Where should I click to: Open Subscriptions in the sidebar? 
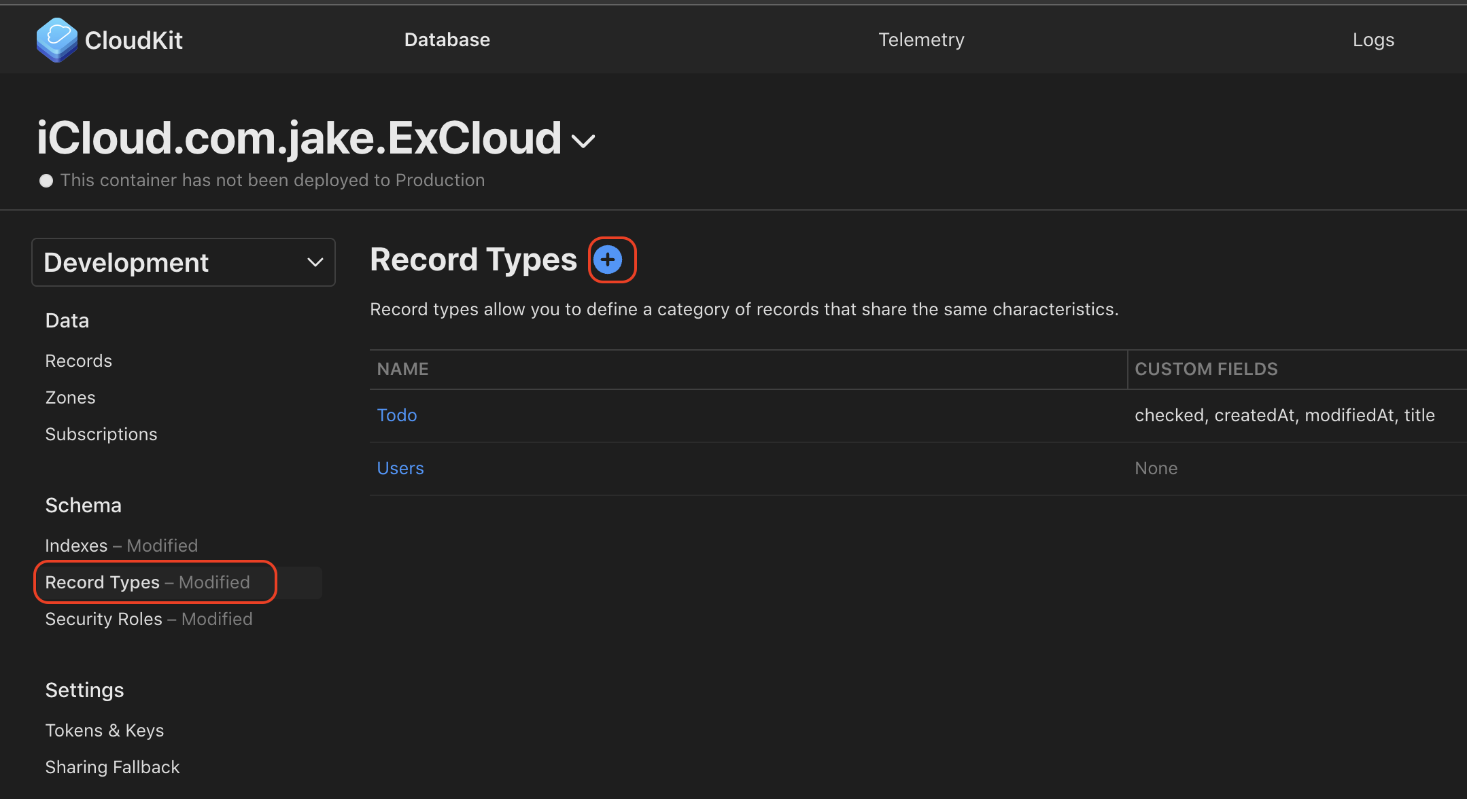(101, 434)
